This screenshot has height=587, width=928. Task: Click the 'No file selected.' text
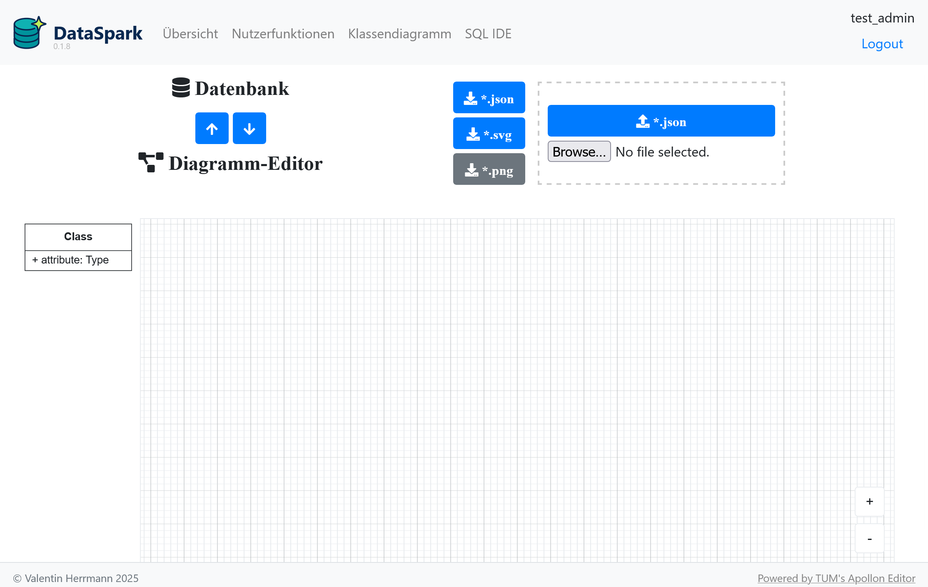(x=662, y=152)
